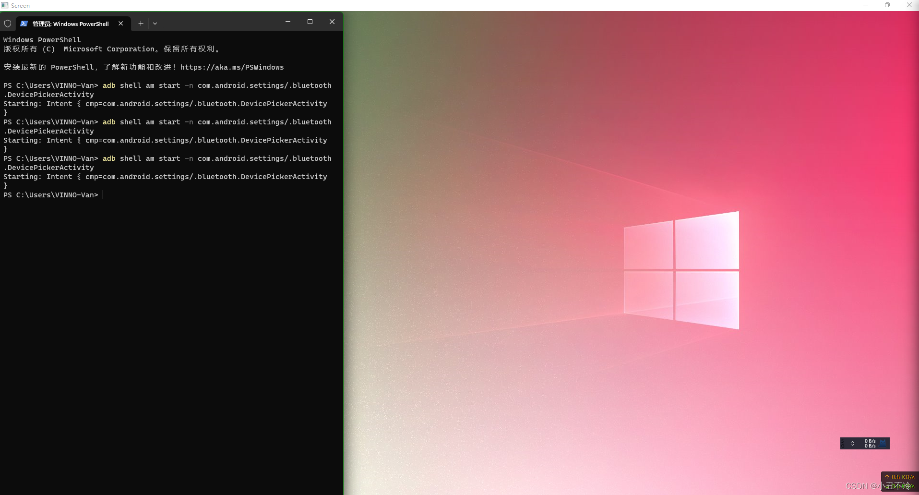
Task: Click the blue cat icon in speed widget
Action: point(883,443)
